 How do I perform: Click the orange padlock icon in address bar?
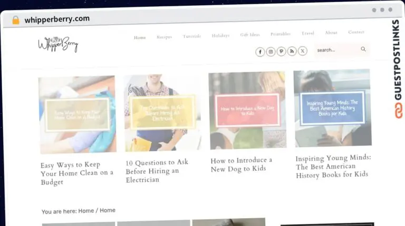coord(16,20)
